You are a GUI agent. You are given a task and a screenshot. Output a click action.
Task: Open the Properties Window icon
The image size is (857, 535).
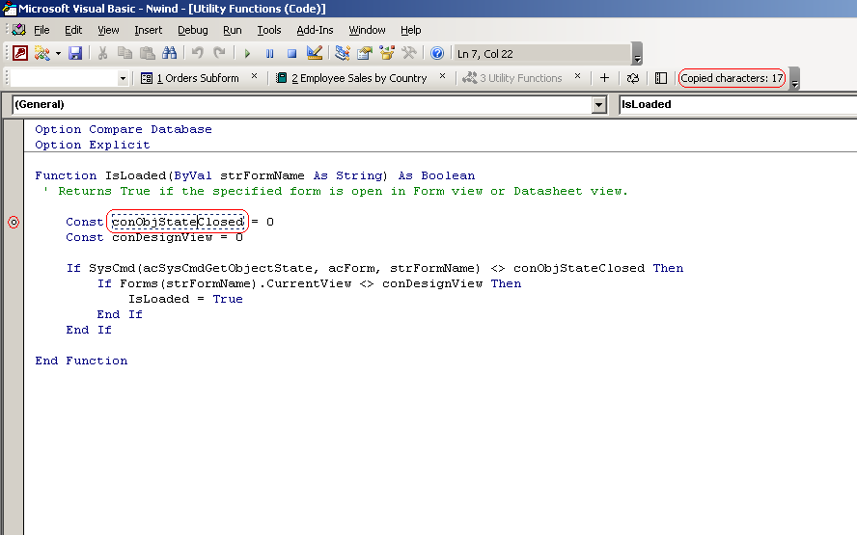pyautogui.click(x=365, y=53)
